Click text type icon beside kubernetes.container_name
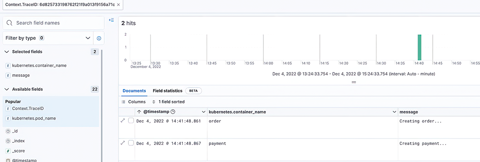The width and height of the screenshot is (480, 162). click(x=8, y=65)
